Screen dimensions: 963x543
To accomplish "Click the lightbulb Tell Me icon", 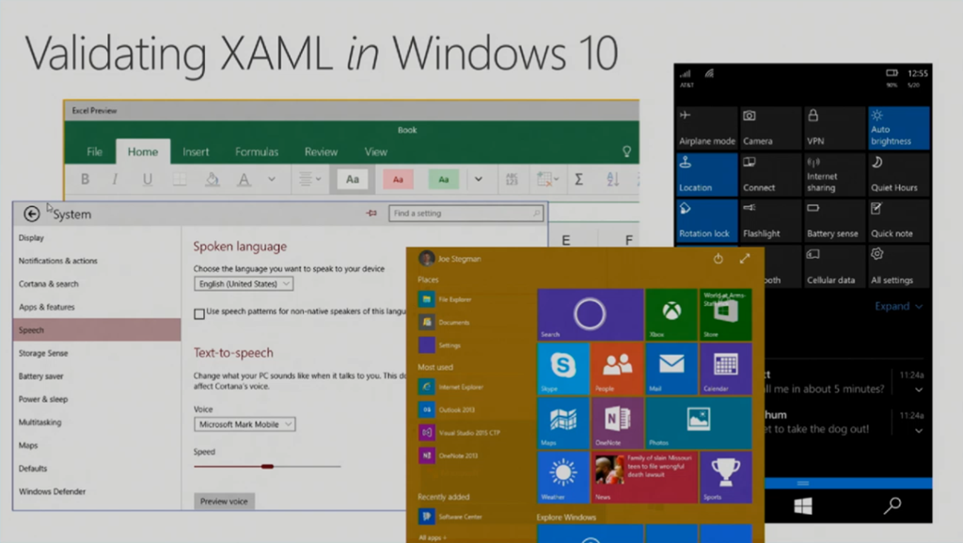I will [626, 152].
